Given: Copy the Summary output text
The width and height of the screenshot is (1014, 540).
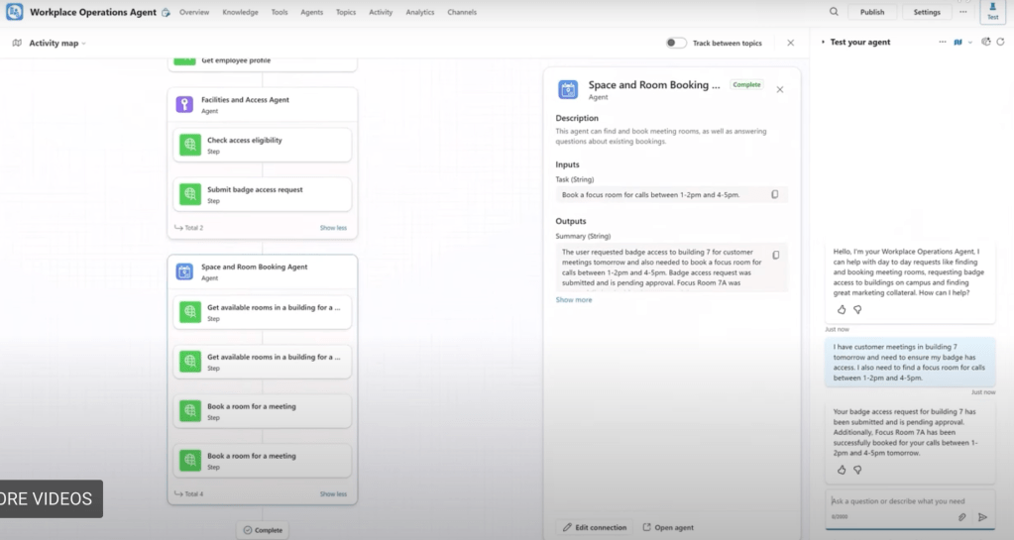Looking at the screenshot, I should [775, 255].
